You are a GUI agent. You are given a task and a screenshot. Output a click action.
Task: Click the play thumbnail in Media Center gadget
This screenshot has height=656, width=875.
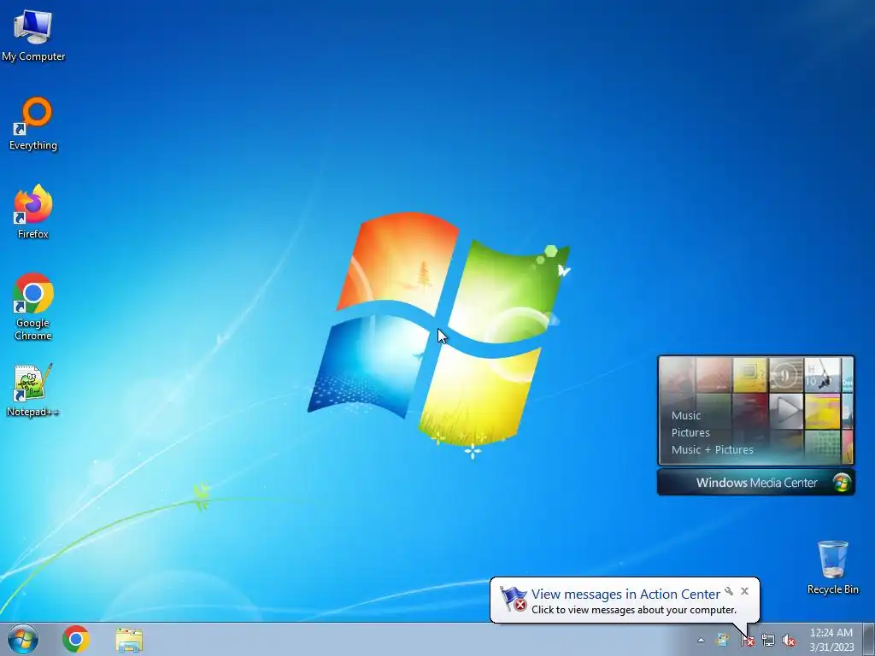(x=786, y=411)
